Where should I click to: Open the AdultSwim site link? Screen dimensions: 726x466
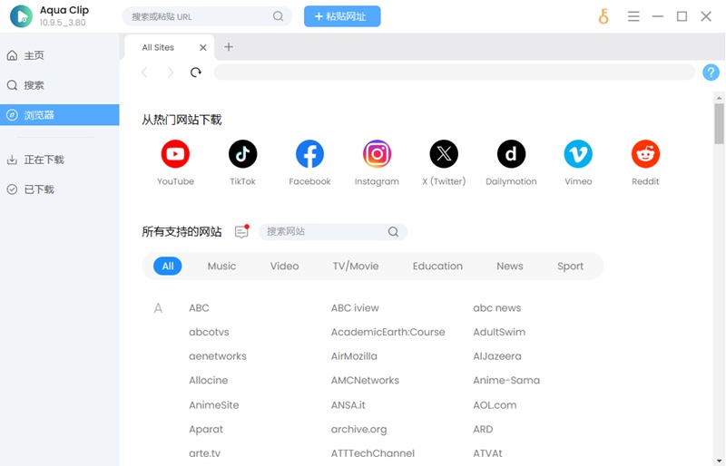coord(499,332)
